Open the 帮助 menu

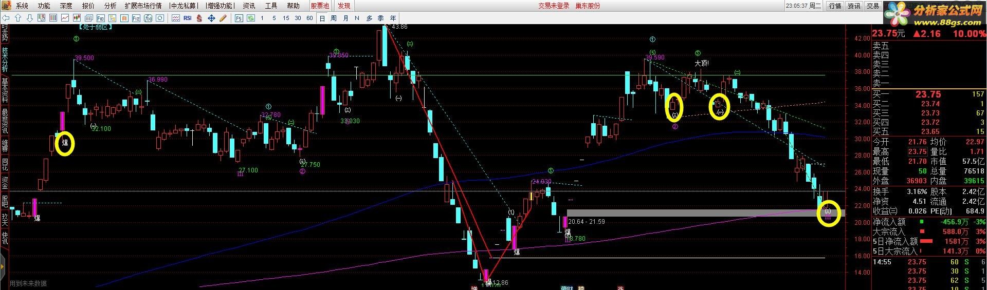294,6
